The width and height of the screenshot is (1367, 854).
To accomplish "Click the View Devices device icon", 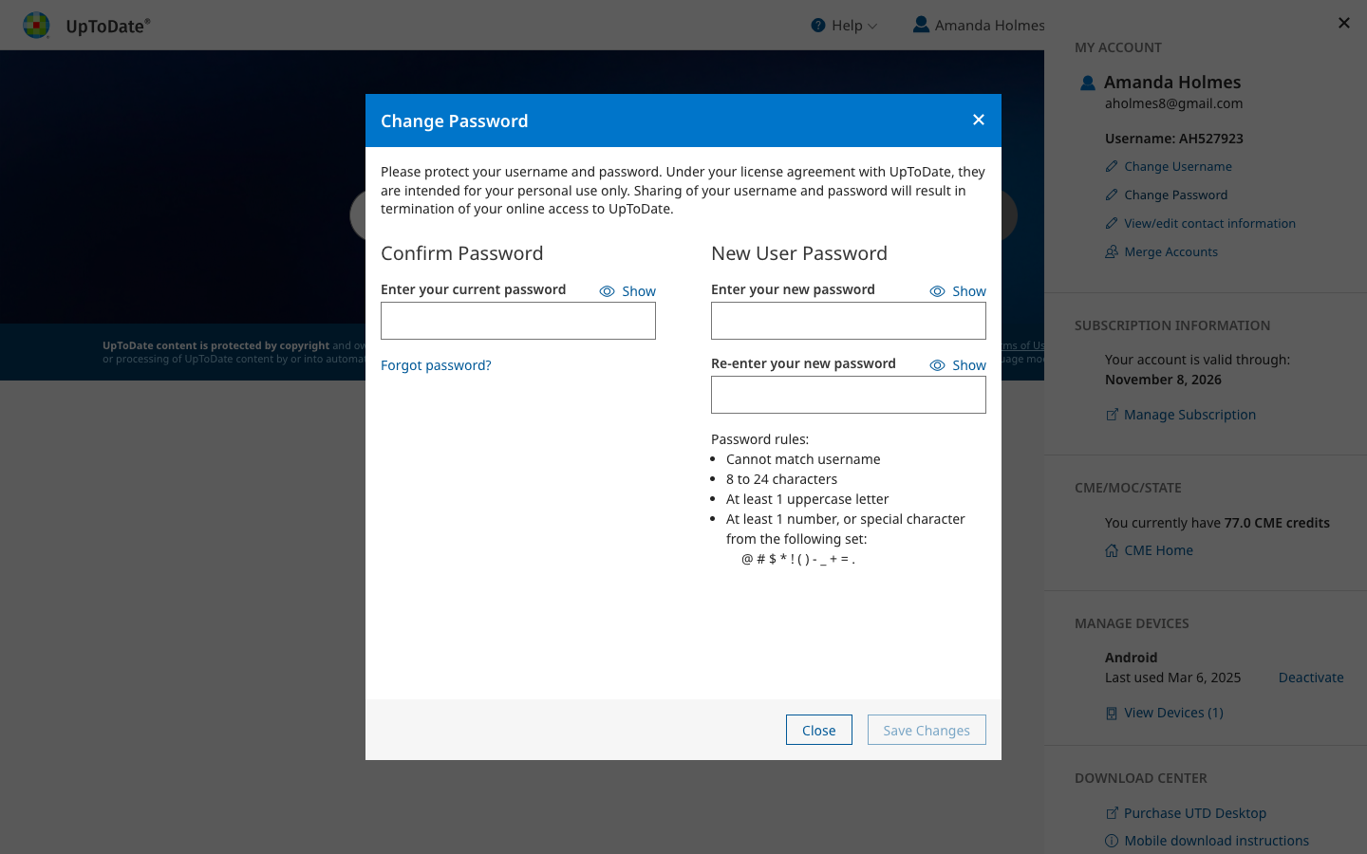I will [x=1112, y=713].
